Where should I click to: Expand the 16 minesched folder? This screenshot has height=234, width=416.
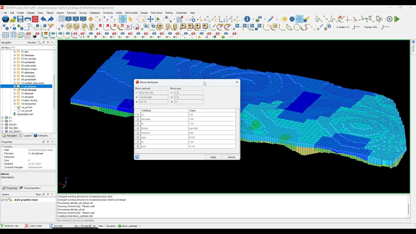15,104
